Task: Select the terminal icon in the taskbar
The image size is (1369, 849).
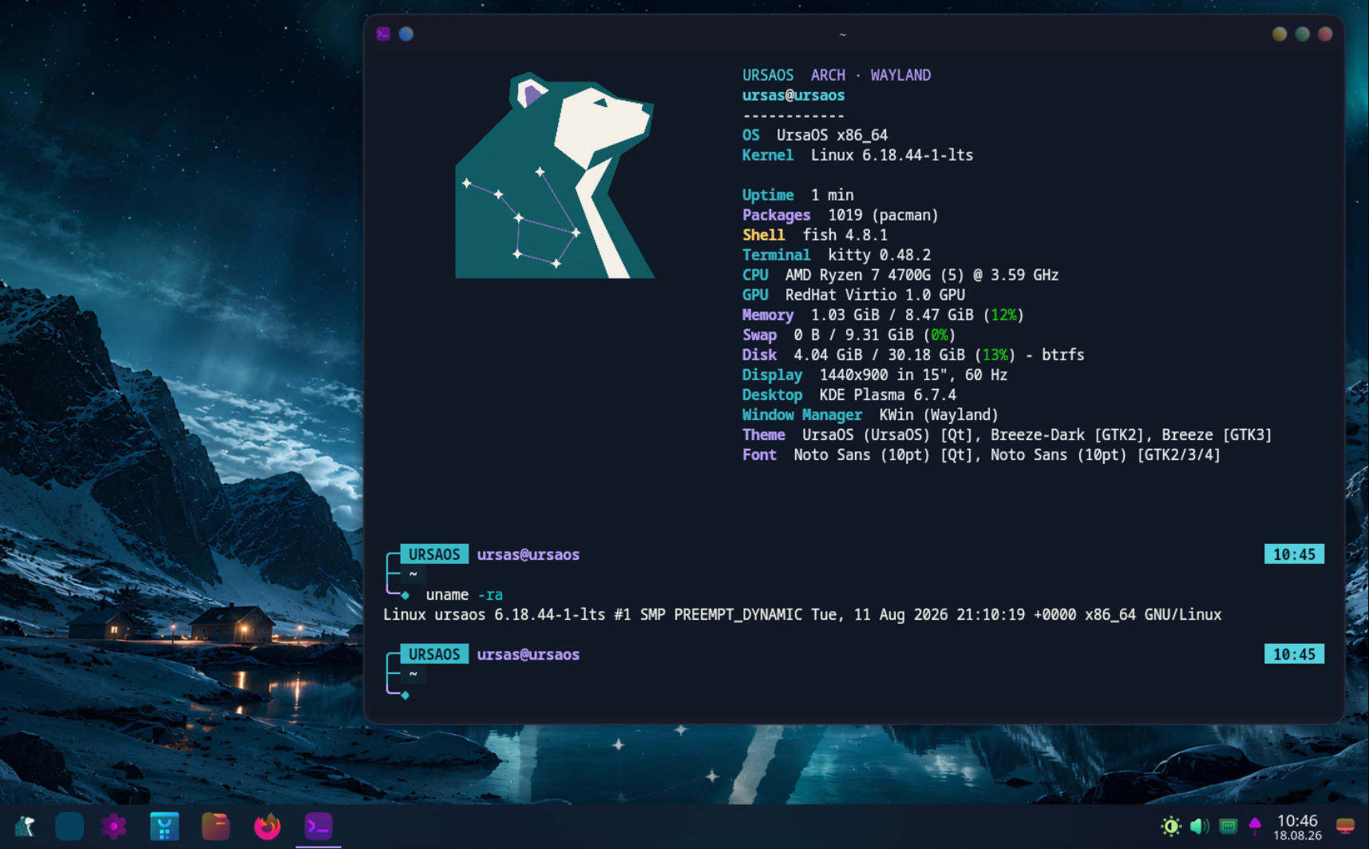Action: click(319, 827)
